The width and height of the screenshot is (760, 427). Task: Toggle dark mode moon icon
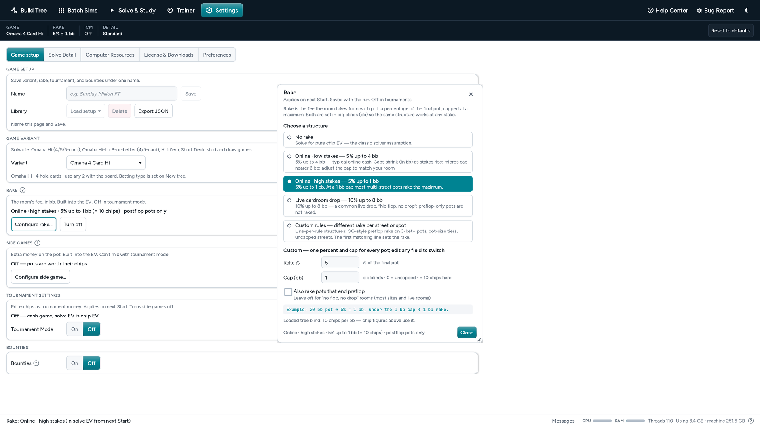tap(746, 10)
